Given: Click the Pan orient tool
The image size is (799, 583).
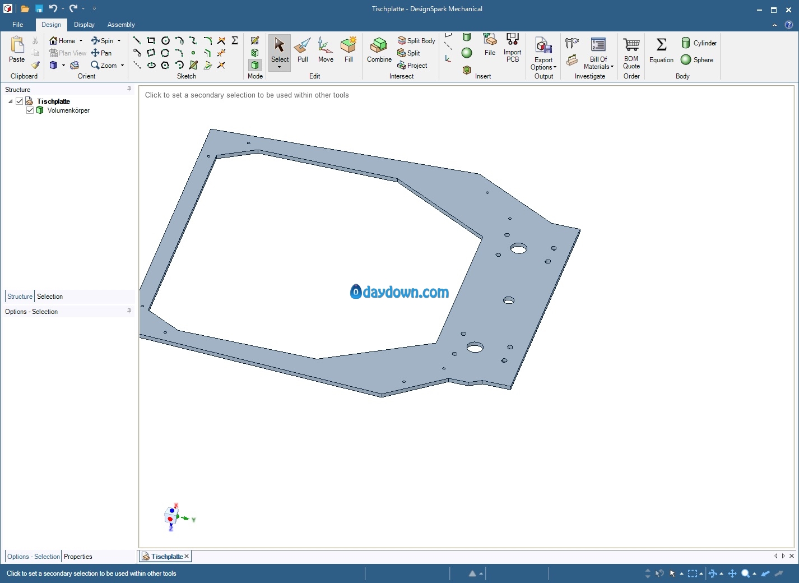Looking at the screenshot, I should [101, 53].
